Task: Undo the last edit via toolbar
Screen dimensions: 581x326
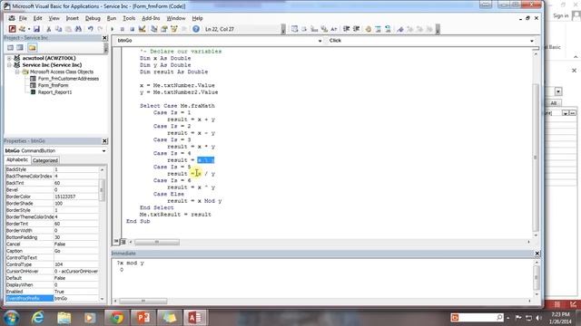Action: point(90,29)
